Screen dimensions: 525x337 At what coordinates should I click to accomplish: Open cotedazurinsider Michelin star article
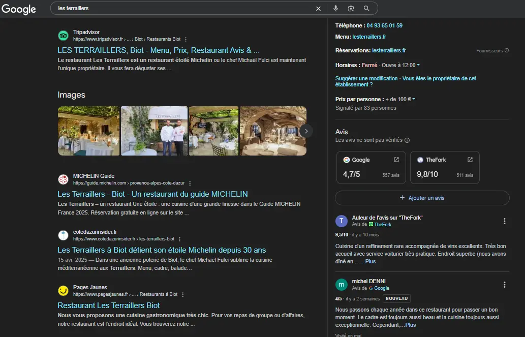[162, 250]
